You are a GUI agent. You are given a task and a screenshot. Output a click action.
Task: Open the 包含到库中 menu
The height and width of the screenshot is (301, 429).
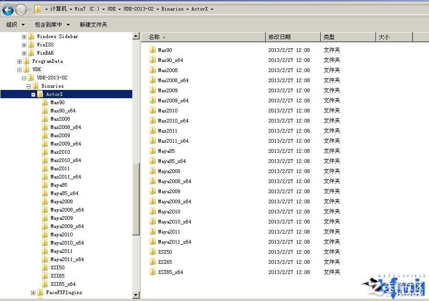(52, 25)
